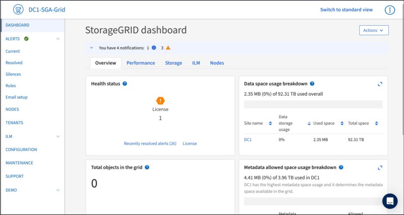Expand the Metadata allowed space panel
The height and width of the screenshot is (215, 404).
click(x=380, y=167)
